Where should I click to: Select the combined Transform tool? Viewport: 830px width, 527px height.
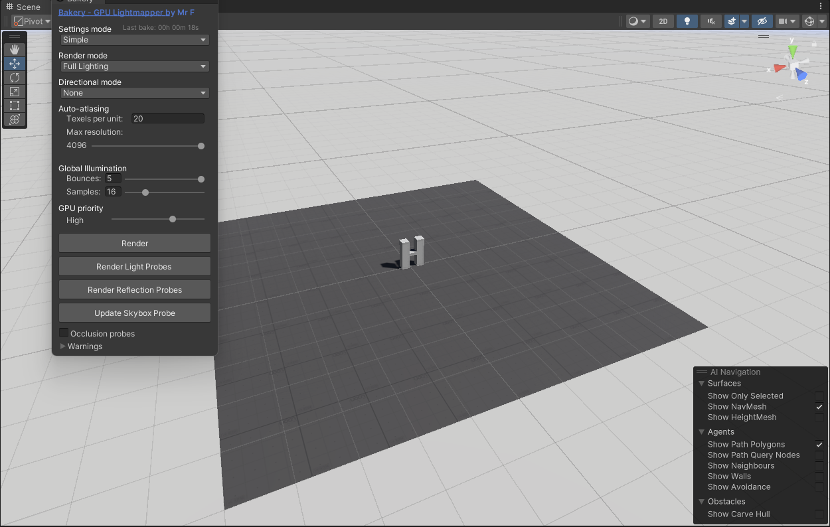pyautogui.click(x=15, y=119)
